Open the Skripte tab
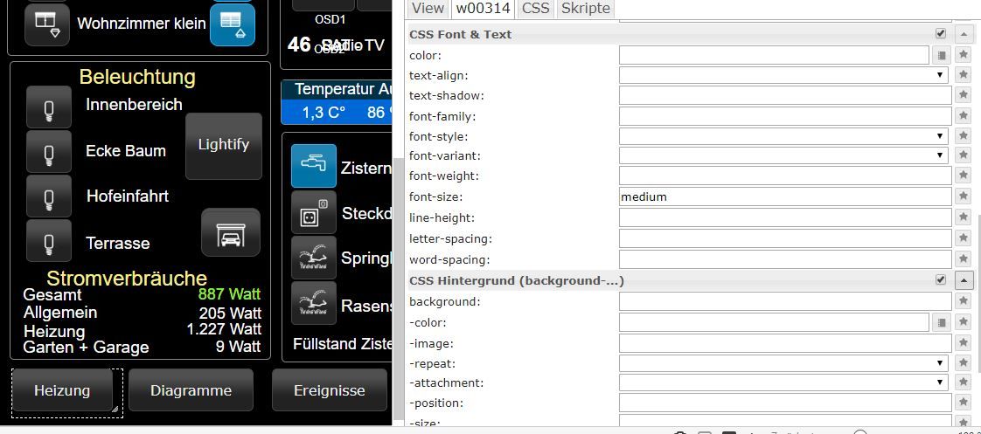 click(585, 9)
